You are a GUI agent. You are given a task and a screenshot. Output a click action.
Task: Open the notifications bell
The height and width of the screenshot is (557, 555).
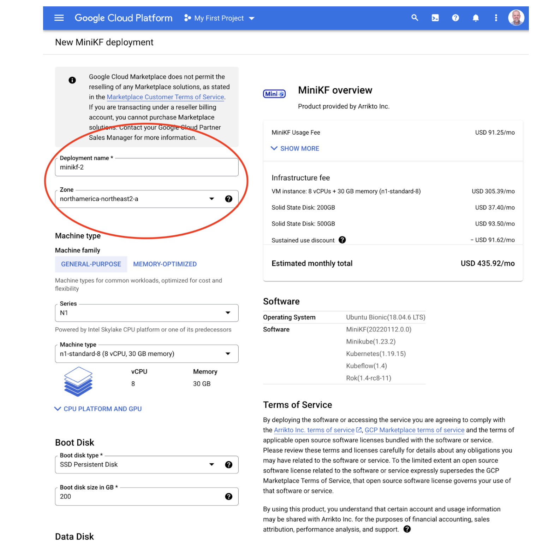[x=476, y=18]
